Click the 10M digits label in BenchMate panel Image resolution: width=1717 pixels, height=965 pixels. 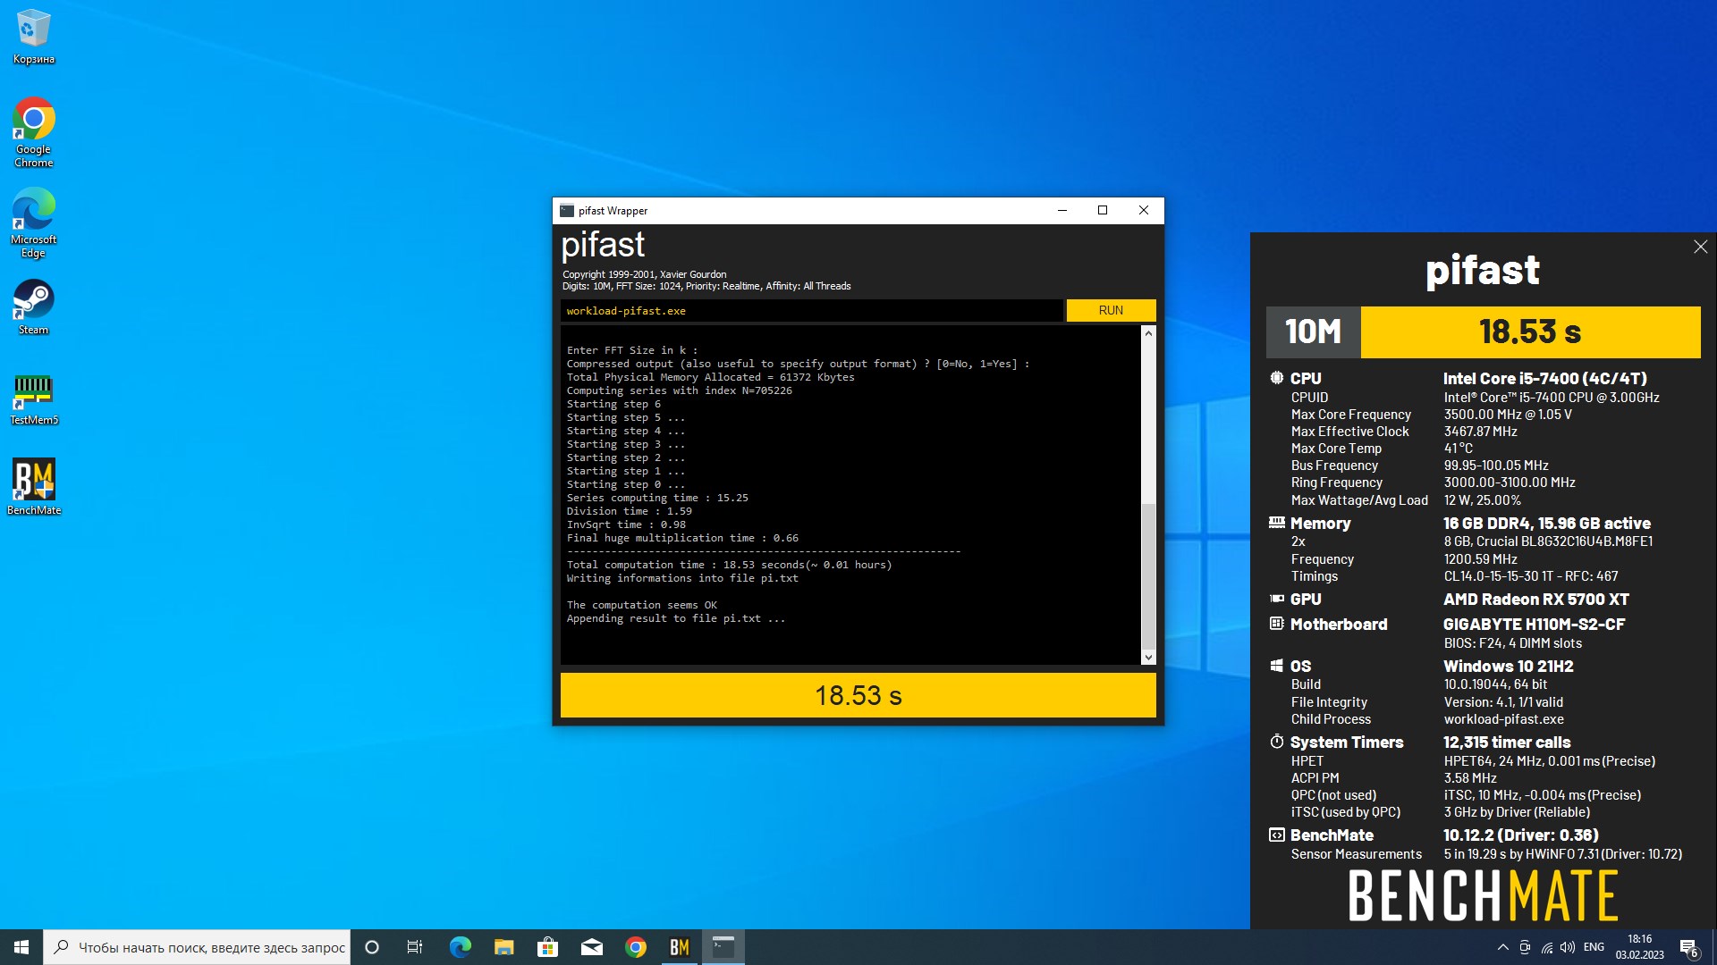pyautogui.click(x=1313, y=332)
